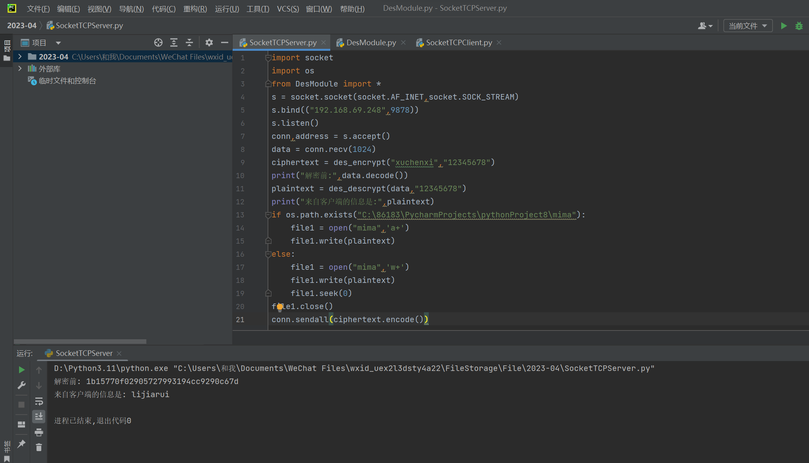This screenshot has height=463, width=809.
Task: Open the project panel settings gear
Action: tap(209, 42)
